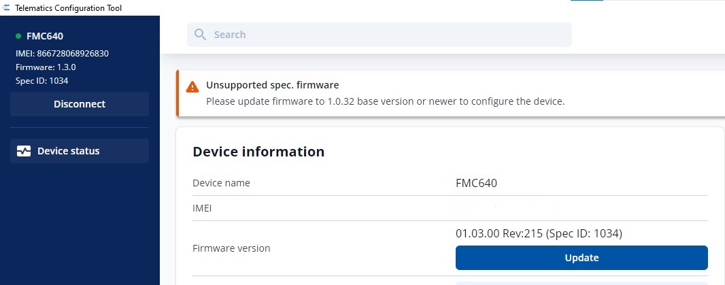725x285 pixels.
Task: Click the FMC640 device name in sidebar
Action: tap(45, 36)
